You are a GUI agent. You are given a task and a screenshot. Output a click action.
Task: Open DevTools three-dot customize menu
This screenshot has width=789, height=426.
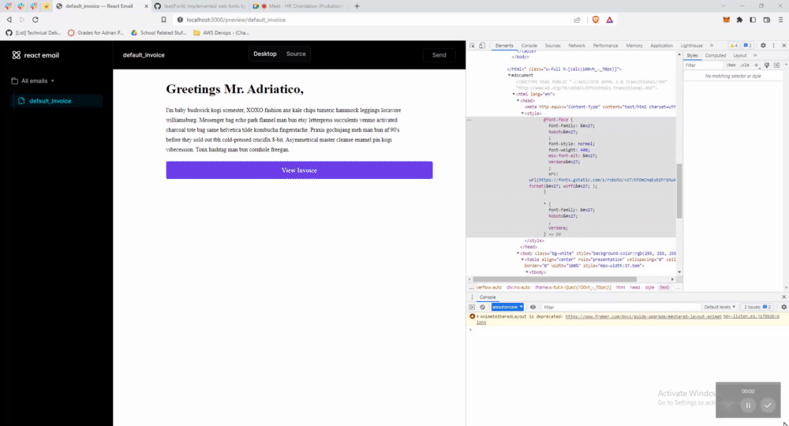pos(773,45)
